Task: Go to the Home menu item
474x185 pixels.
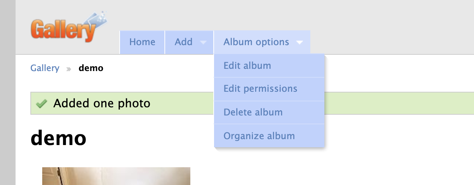Action: click(142, 42)
